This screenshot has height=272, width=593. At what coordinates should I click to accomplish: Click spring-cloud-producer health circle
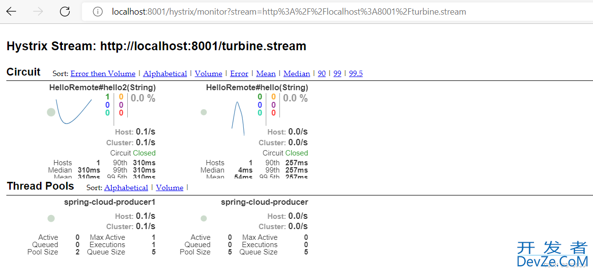[x=204, y=218]
